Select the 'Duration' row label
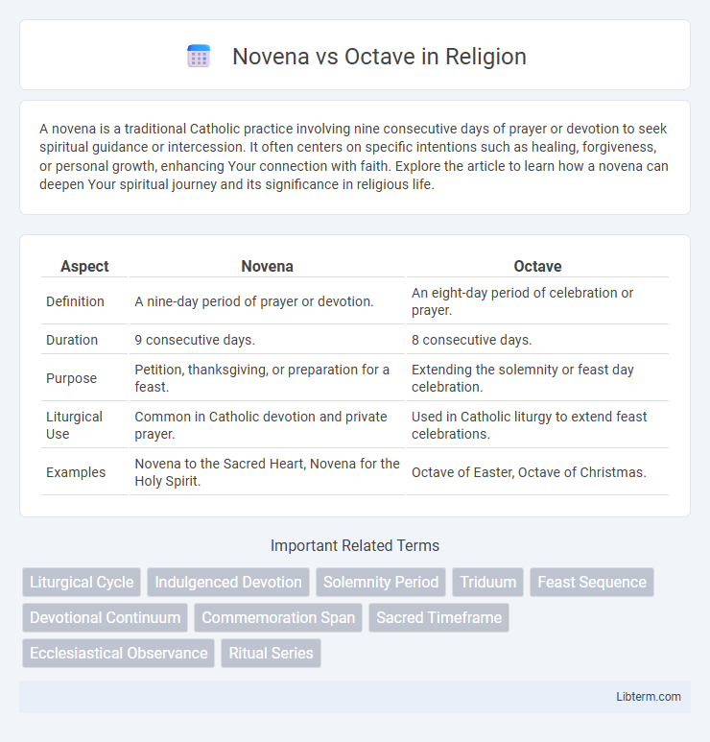The image size is (710, 742). pyautogui.click(x=72, y=340)
